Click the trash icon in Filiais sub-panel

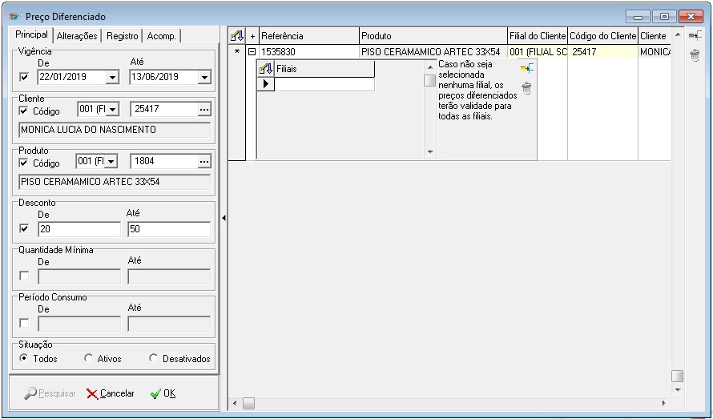(x=526, y=88)
